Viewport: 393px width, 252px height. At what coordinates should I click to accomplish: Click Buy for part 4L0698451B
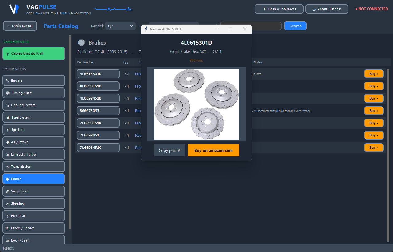coord(374,98)
